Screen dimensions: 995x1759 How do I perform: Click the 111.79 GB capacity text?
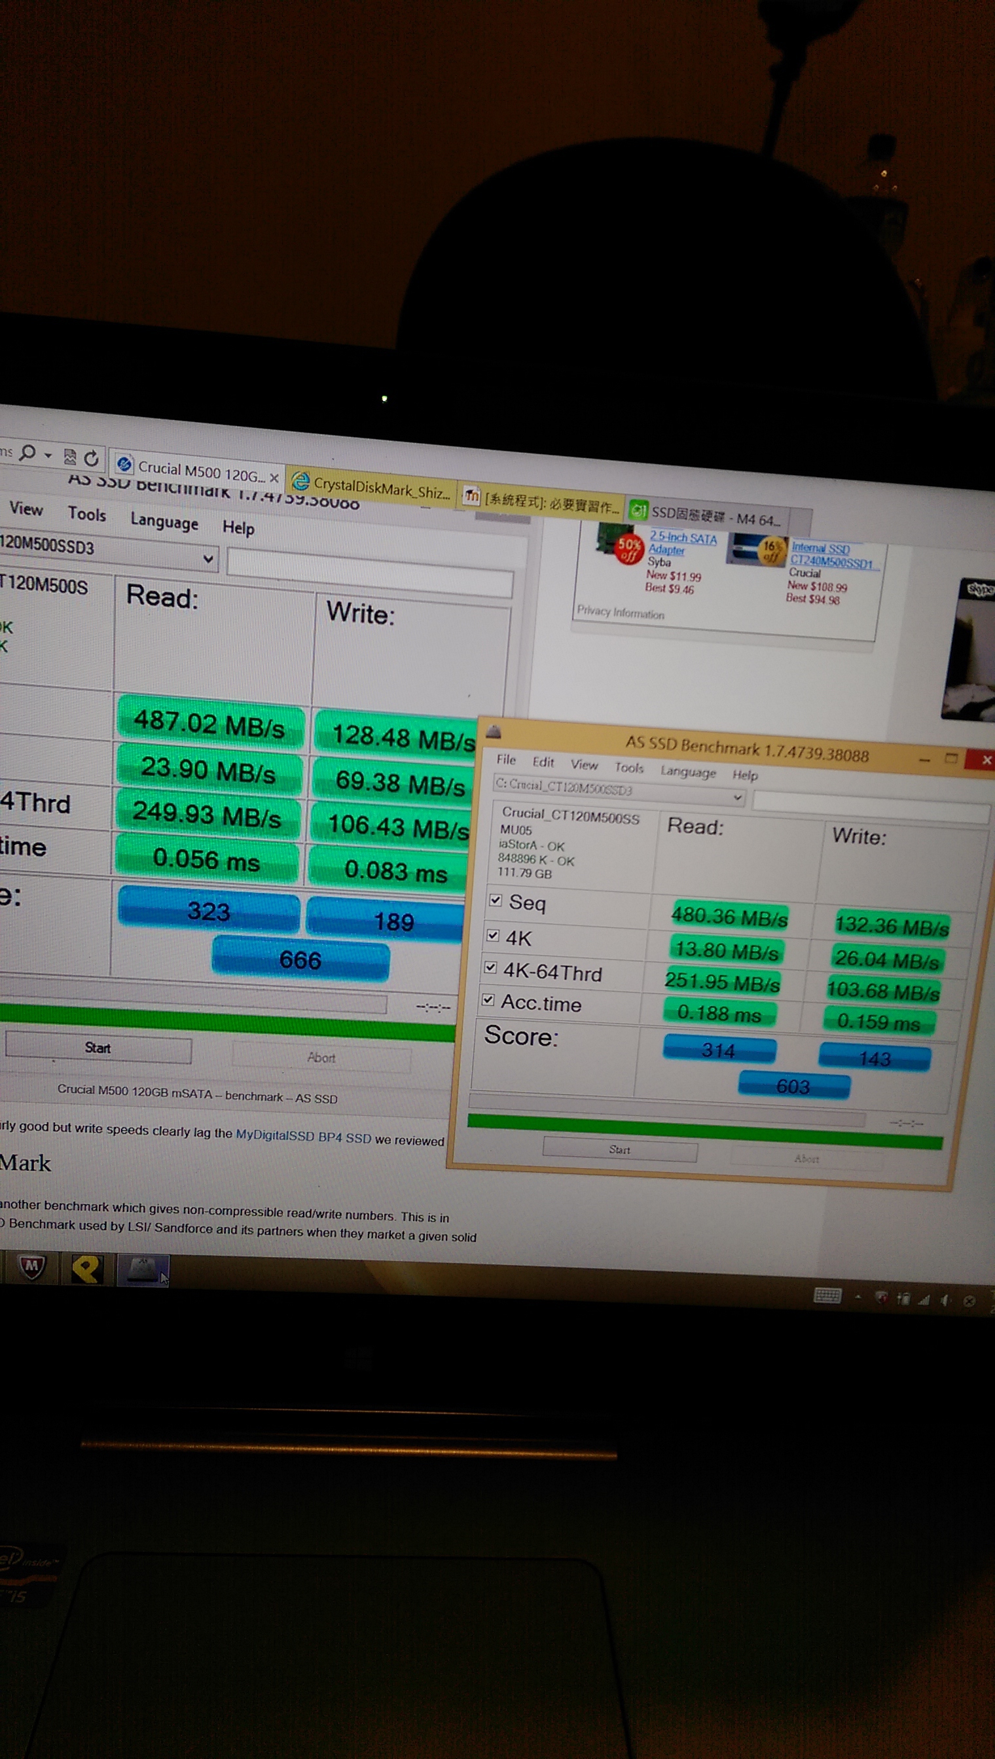tap(524, 872)
